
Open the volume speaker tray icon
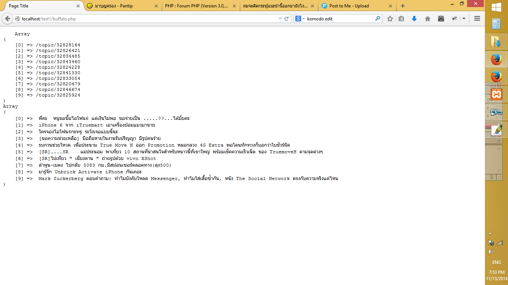coord(491,252)
